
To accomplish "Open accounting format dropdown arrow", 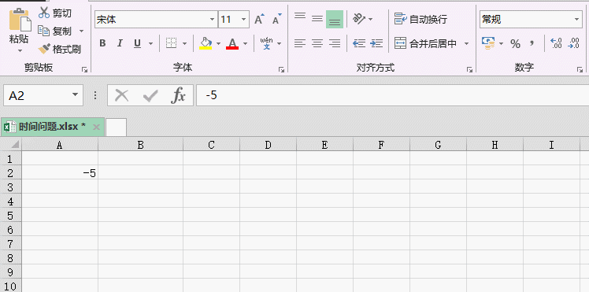I will [x=501, y=44].
